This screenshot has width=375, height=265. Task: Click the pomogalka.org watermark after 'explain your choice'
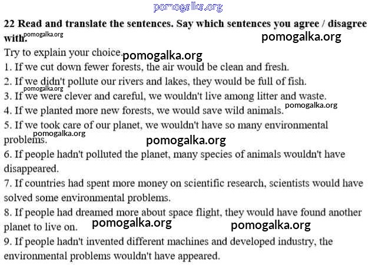click(162, 56)
